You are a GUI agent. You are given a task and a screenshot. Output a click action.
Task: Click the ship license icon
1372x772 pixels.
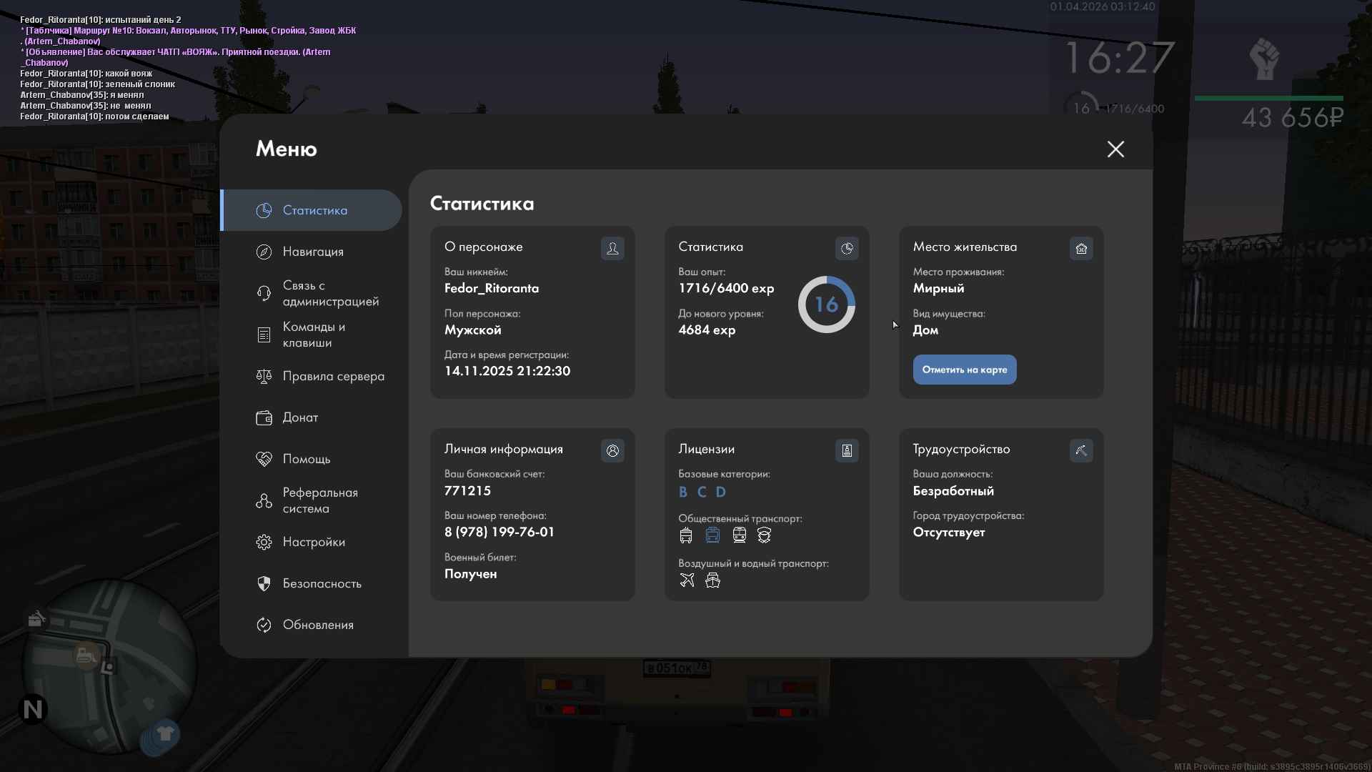coord(712,580)
